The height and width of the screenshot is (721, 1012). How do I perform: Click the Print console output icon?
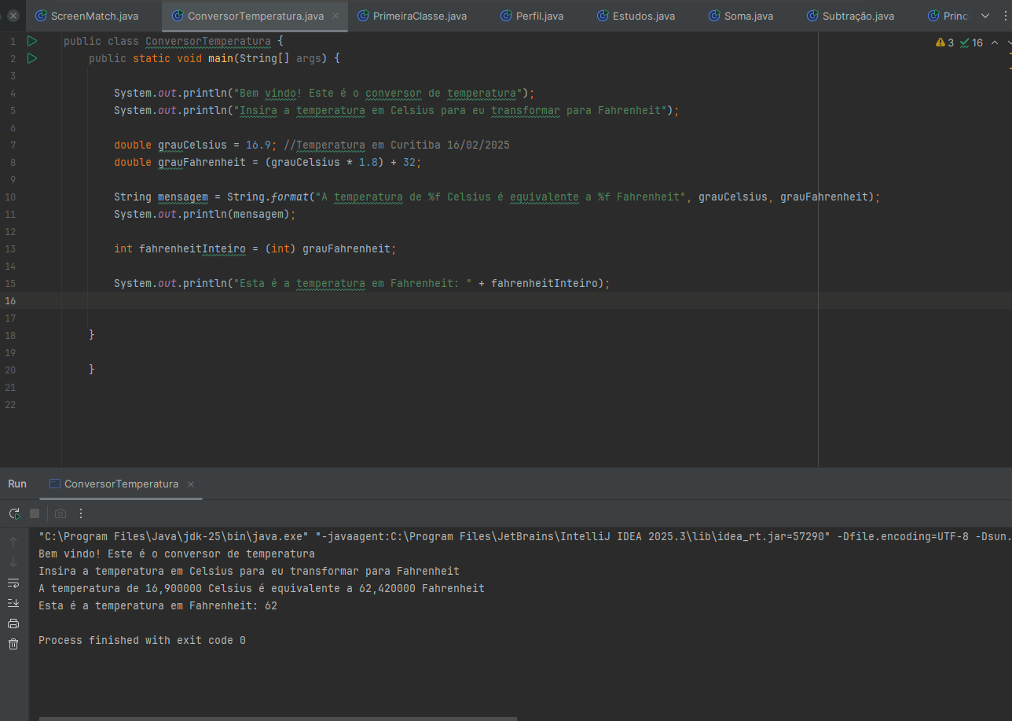pos(13,624)
